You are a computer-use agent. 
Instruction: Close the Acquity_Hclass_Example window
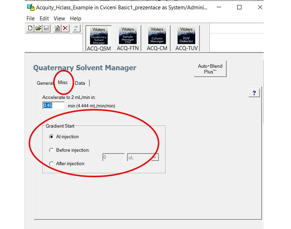click(260, 7)
